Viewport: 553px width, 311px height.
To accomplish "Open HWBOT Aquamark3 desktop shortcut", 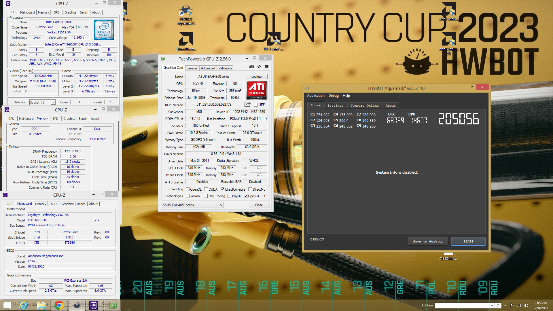I will click(x=186, y=15).
